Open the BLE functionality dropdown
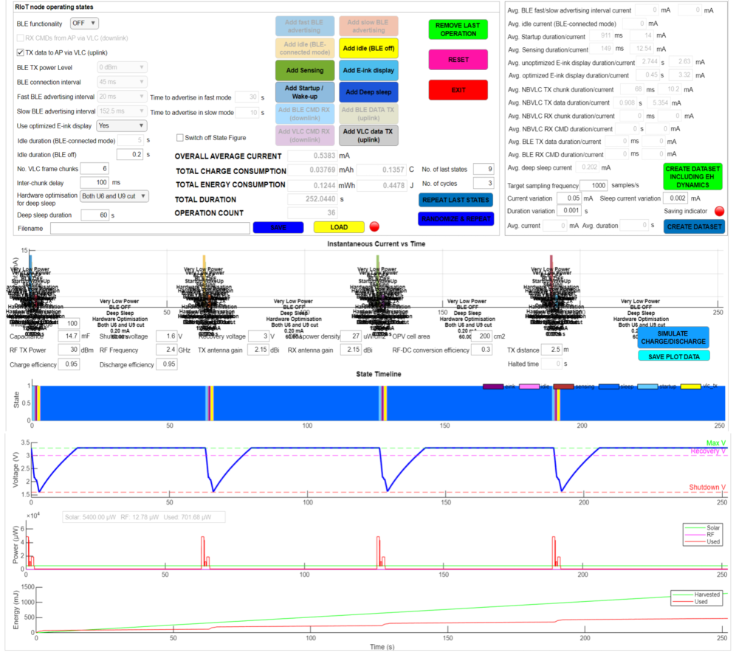This screenshot has height=655, width=736. point(84,24)
